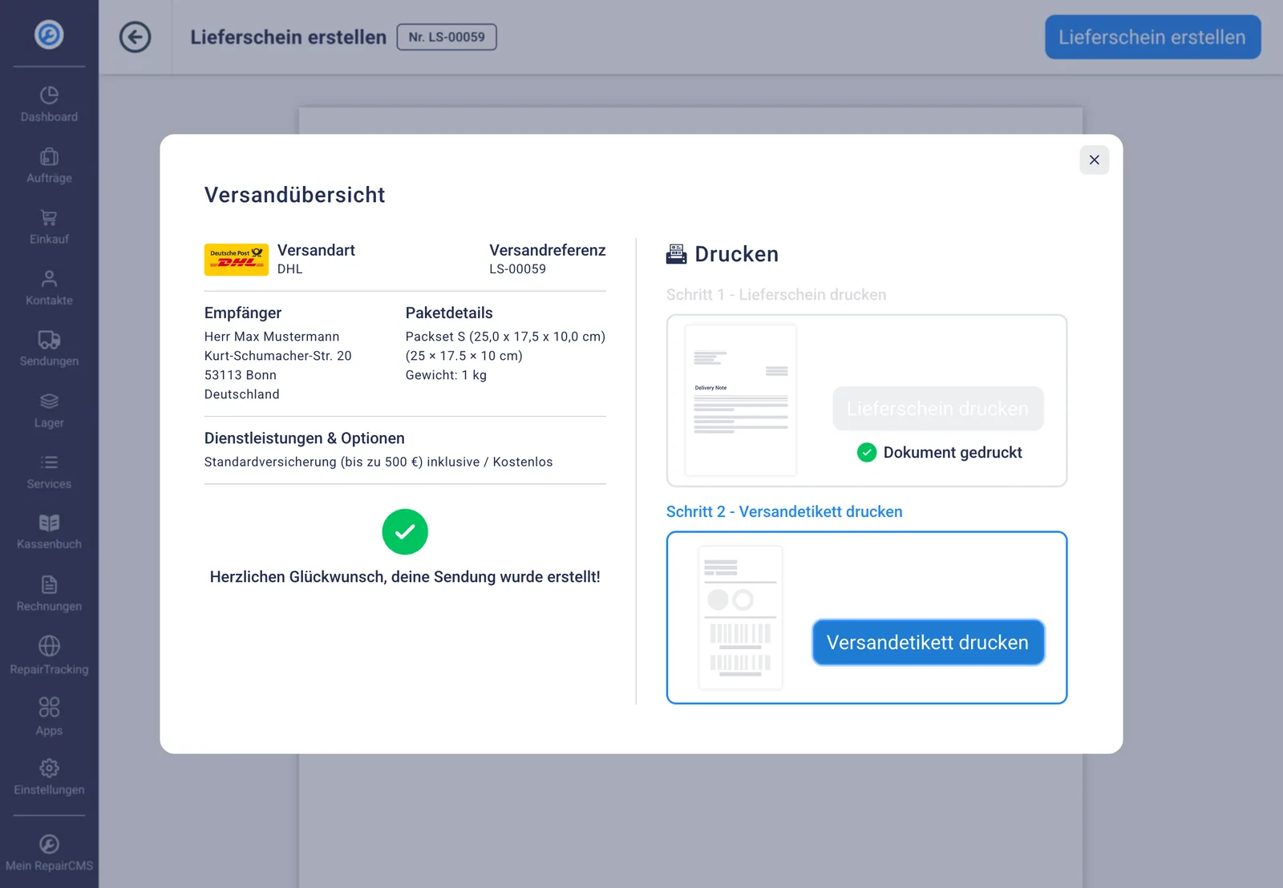1283x888 pixels.
Task: Open Einstellungen gear icon
Action: [x=49, y=768]
